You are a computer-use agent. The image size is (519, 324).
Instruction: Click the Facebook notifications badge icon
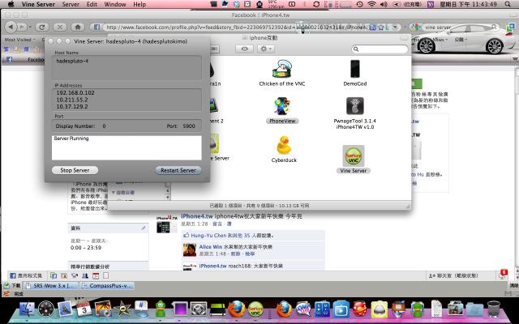pos(503,274)
